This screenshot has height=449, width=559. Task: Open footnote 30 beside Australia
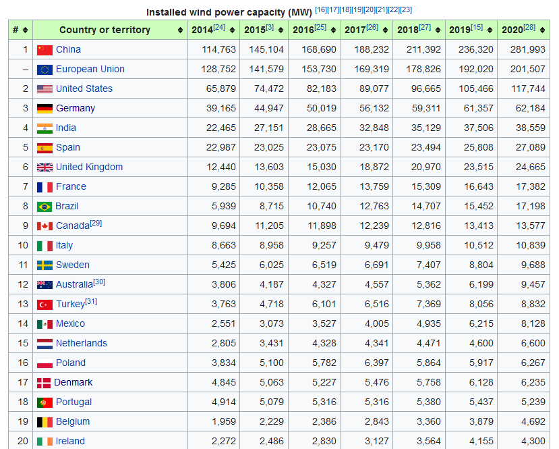click(99, 282)
